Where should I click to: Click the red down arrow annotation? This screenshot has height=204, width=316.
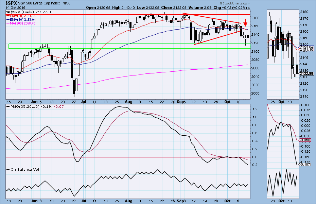point(245,21)
